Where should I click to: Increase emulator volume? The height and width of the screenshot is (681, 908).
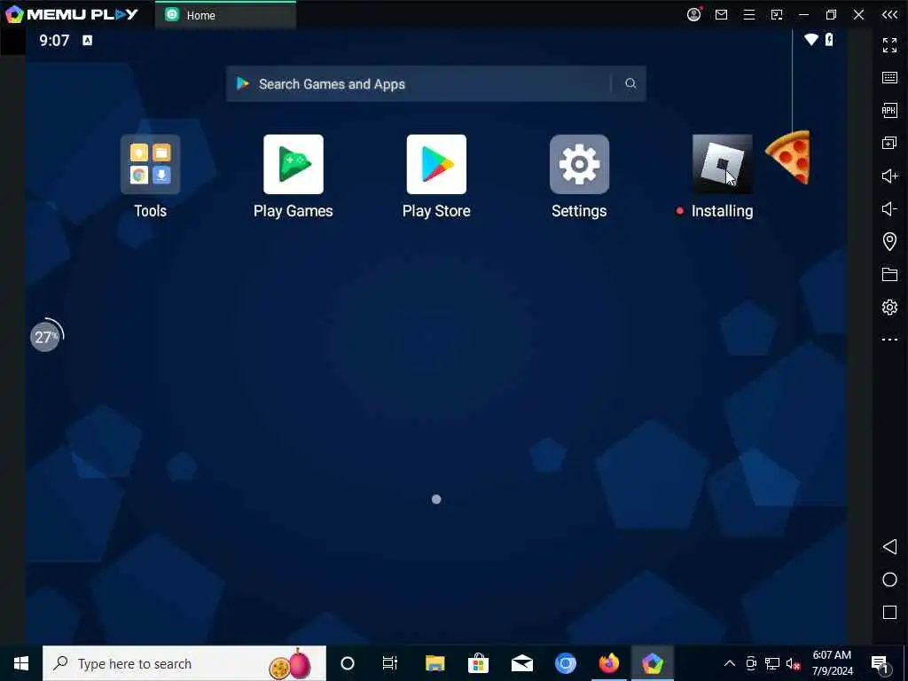(x=889, y=176)
